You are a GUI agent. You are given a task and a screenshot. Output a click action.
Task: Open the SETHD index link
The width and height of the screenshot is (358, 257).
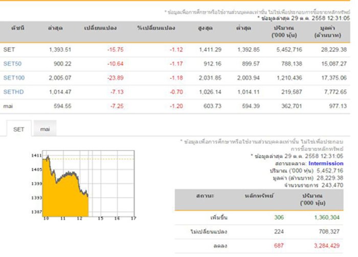[x=13, y=92]
